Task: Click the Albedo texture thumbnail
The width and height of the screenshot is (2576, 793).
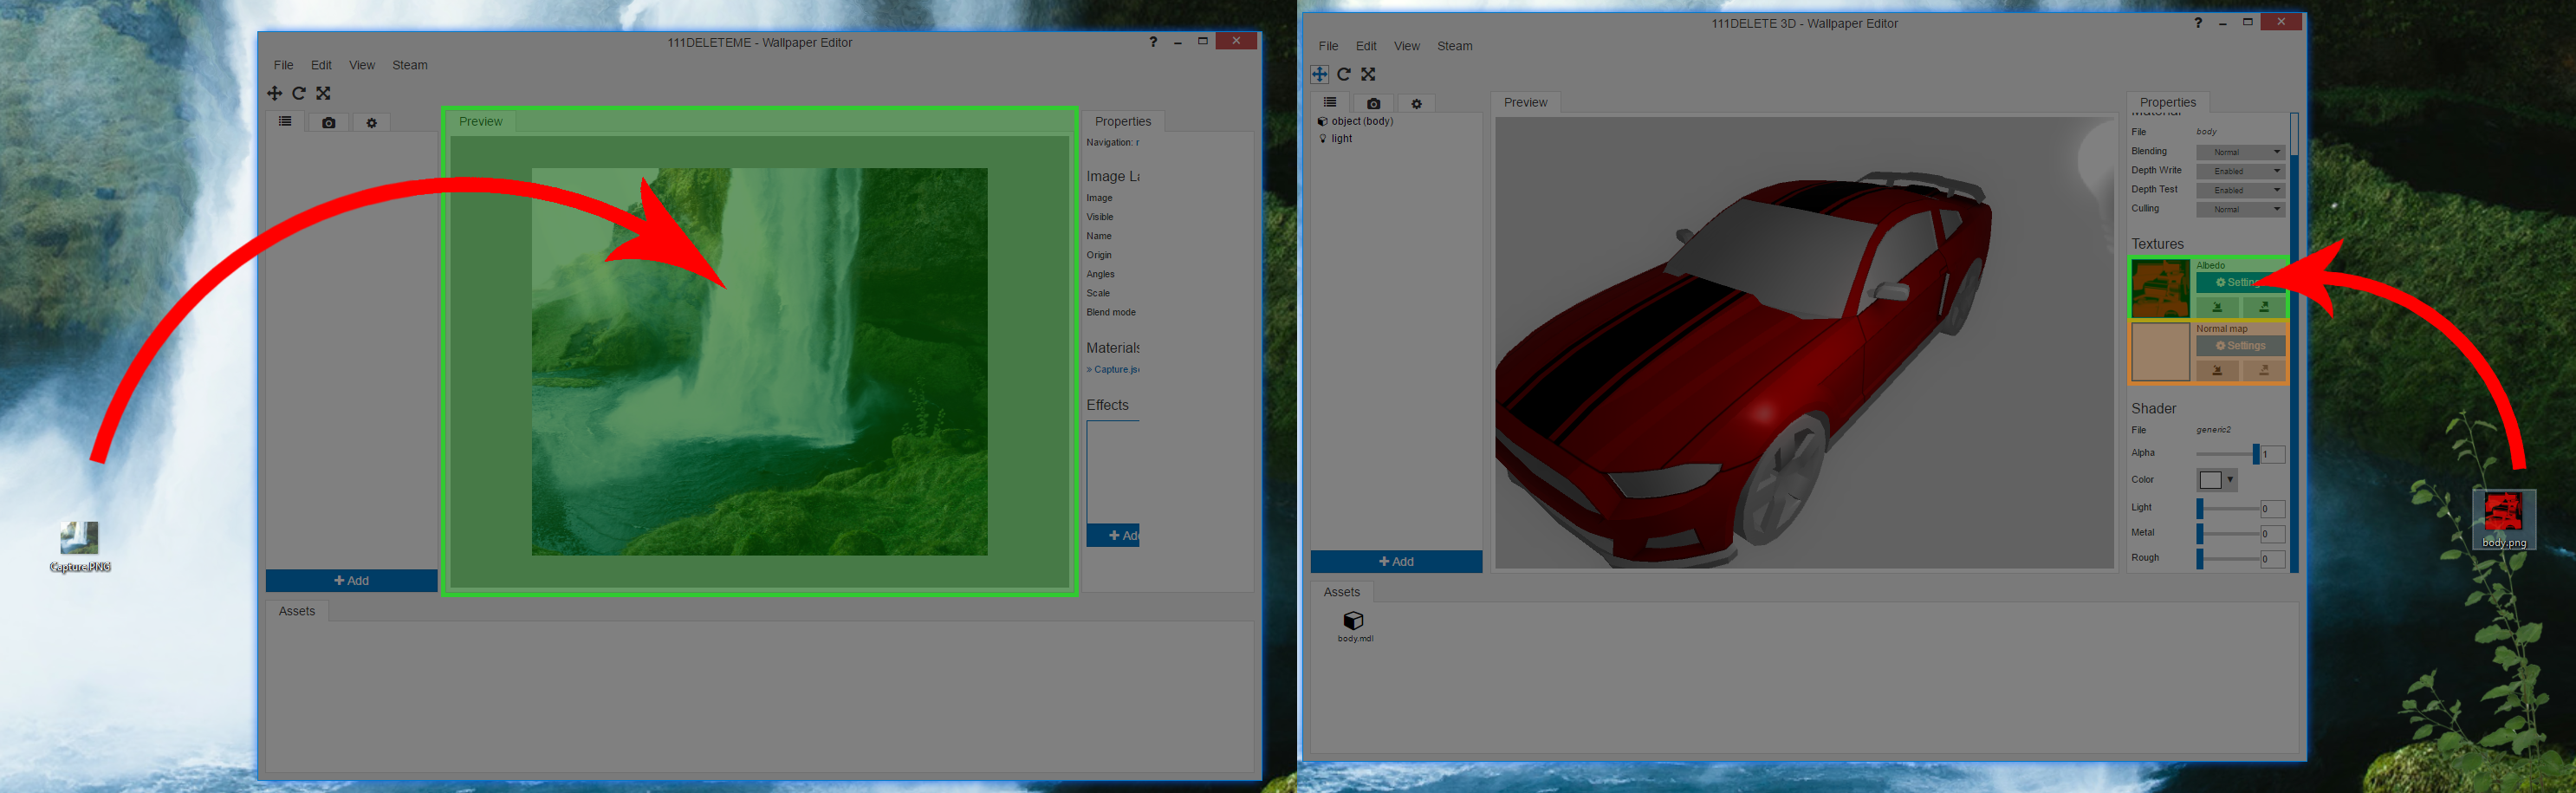Action: click(x=2161, y=289)
